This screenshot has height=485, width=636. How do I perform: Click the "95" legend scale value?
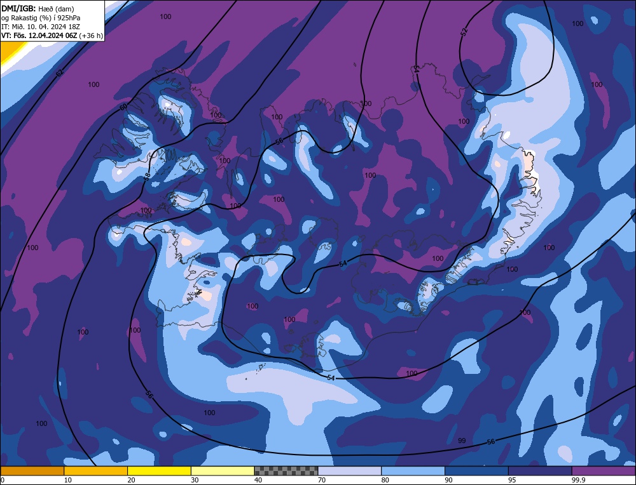click(x=512, y=480)
